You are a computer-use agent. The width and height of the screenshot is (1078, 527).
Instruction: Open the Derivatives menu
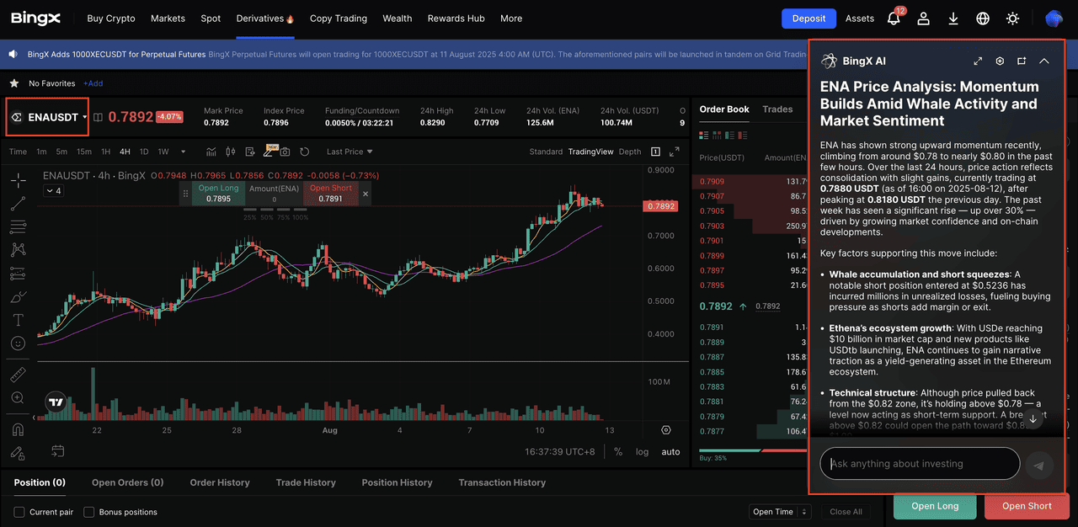(x=265, y=19)
